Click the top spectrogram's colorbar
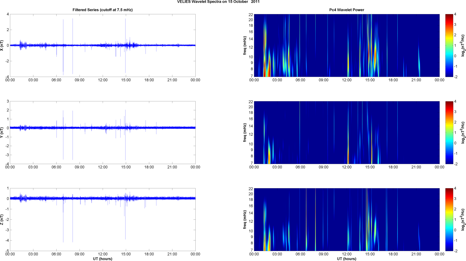Image resolution: width=466 pixels, height=261 pixels. (449, 45)
